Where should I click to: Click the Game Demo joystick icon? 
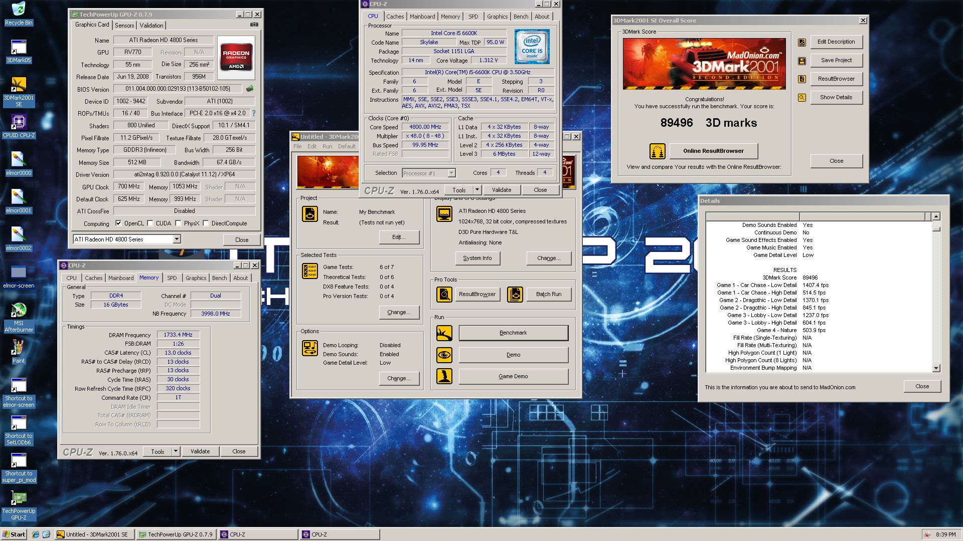444,376
